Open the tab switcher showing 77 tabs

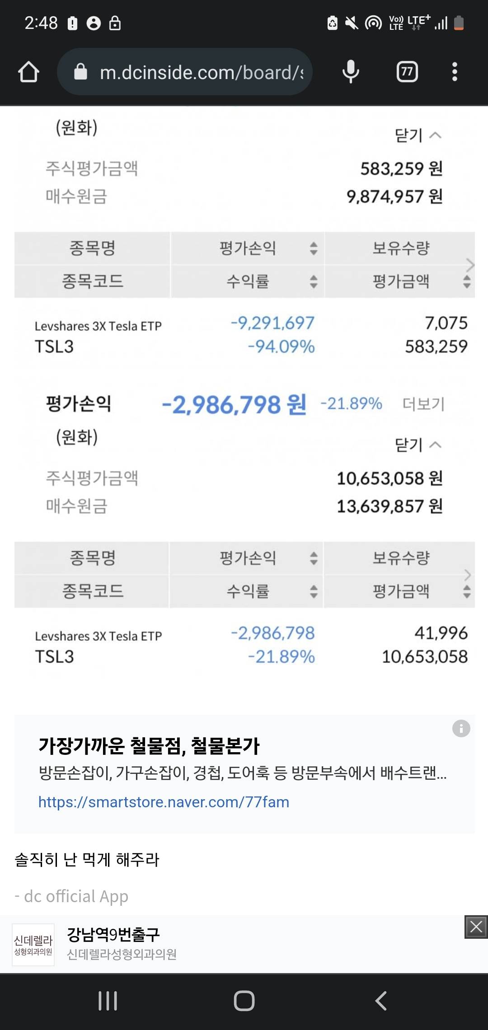407,72
